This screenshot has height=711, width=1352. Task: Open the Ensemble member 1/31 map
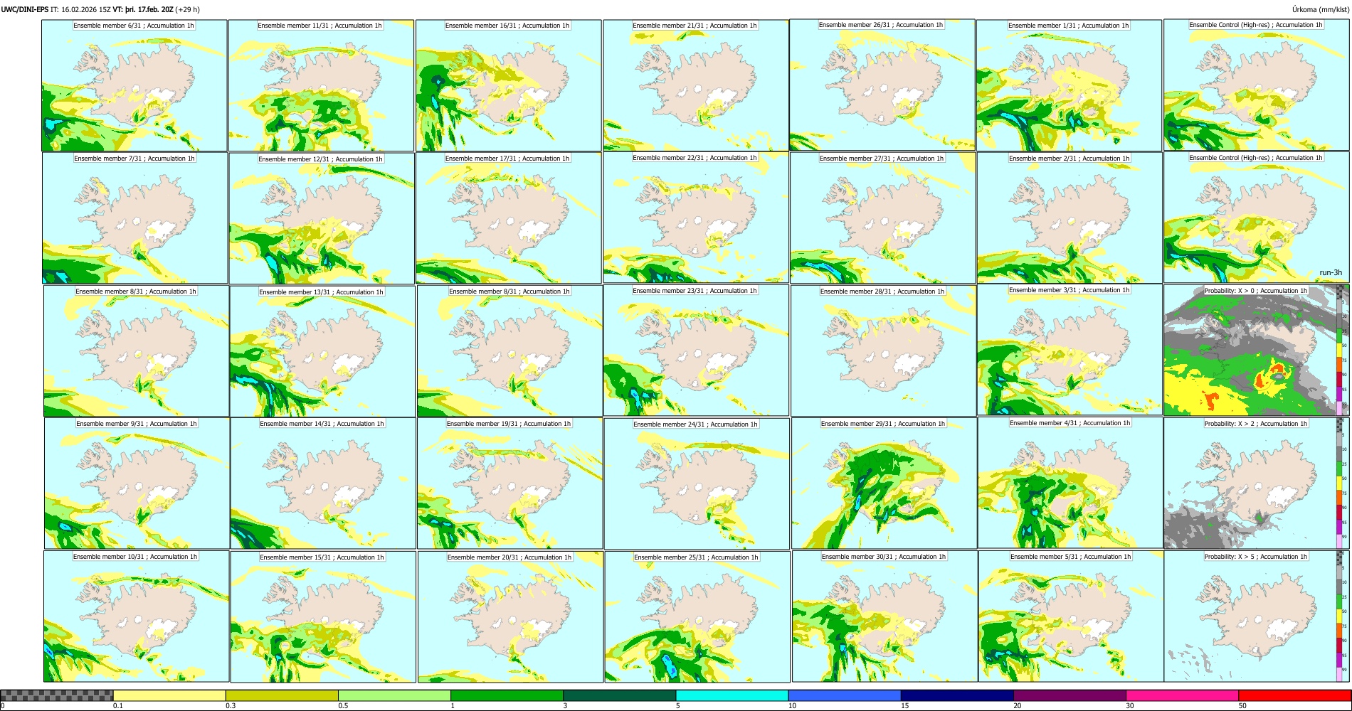coord(1069,85)
